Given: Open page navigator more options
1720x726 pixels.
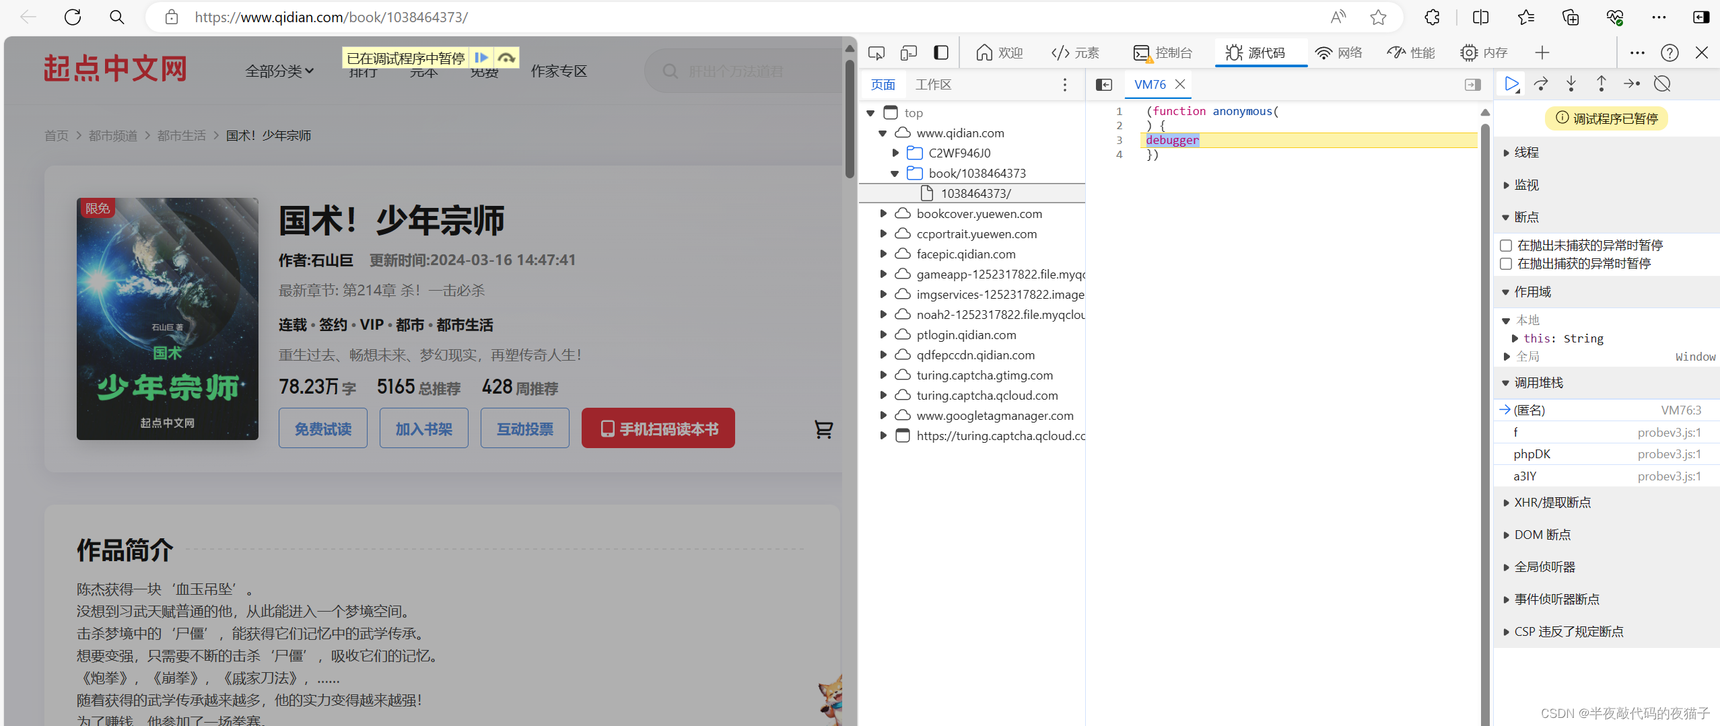Looking at the screenshot, I should (1064, 84).
